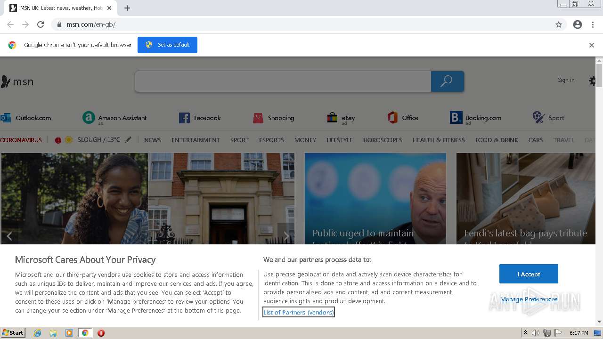Open the HEALTH & FITNESS menu item

point(439,140)
